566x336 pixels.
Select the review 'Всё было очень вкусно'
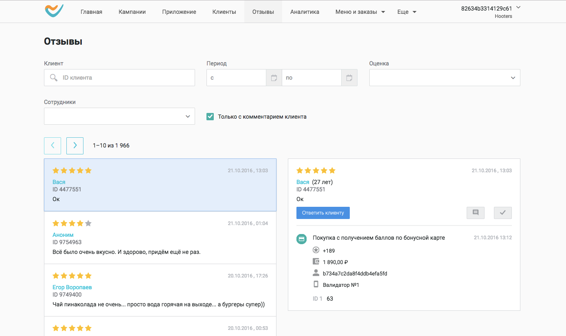(160, 238)
